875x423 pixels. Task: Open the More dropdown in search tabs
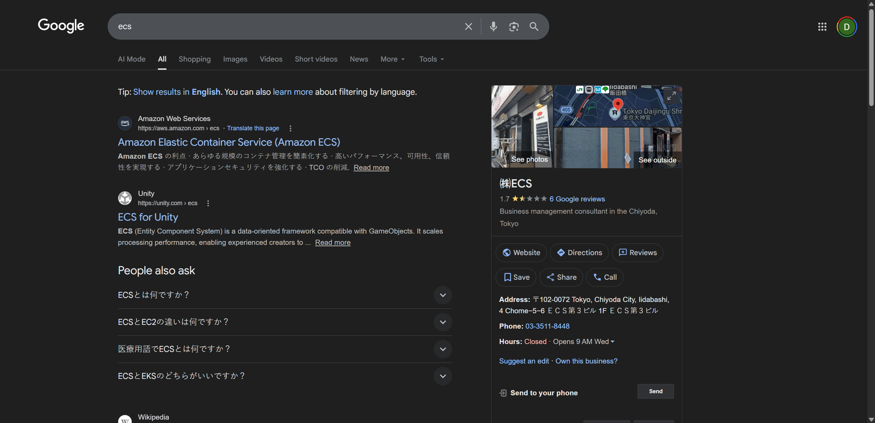click(x=392, y=59)
